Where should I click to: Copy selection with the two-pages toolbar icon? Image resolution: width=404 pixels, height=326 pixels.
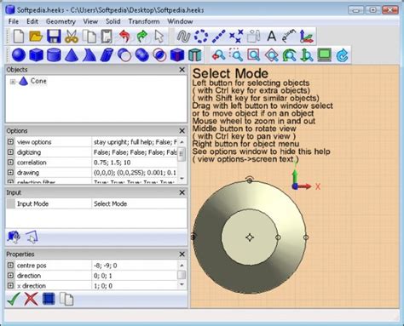click(x=89, y=37)
